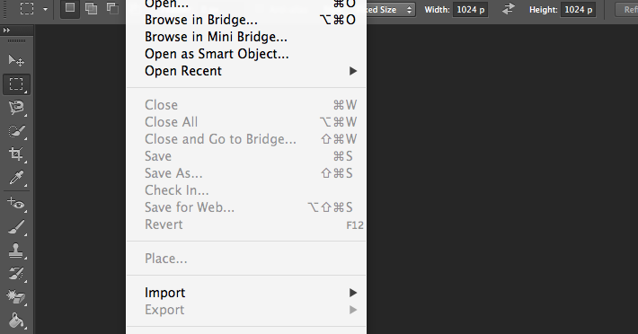Image resolution: width=638 pixels, height=334 pixels.
Task: Select the Red Eye tool
Action: pyautogui.click(x=16, y=203)
